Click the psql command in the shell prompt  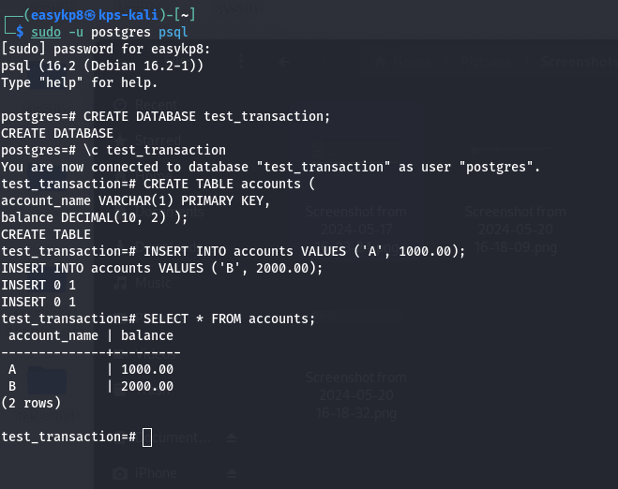click(173, 32)
